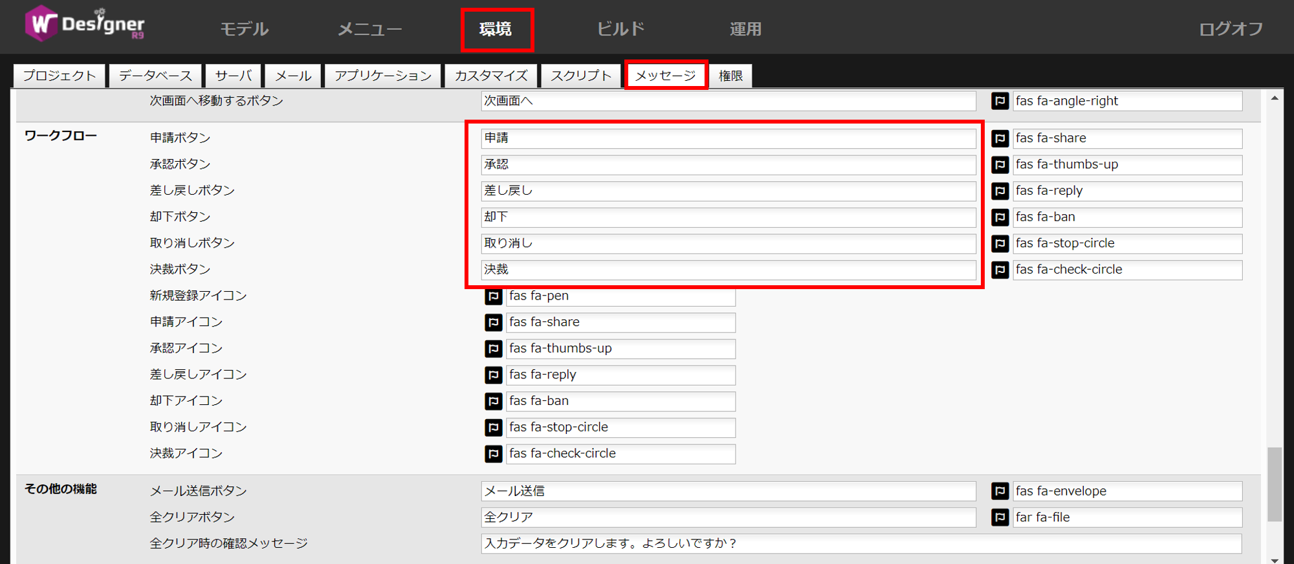Image resolution: width=1294 pixels, height=564 pixels.
Task: Open the モデル menu
Action: click(244, 29)
